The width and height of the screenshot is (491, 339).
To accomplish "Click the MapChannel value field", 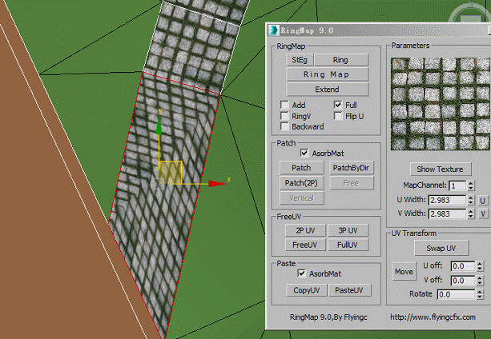I will click(457, 185).
